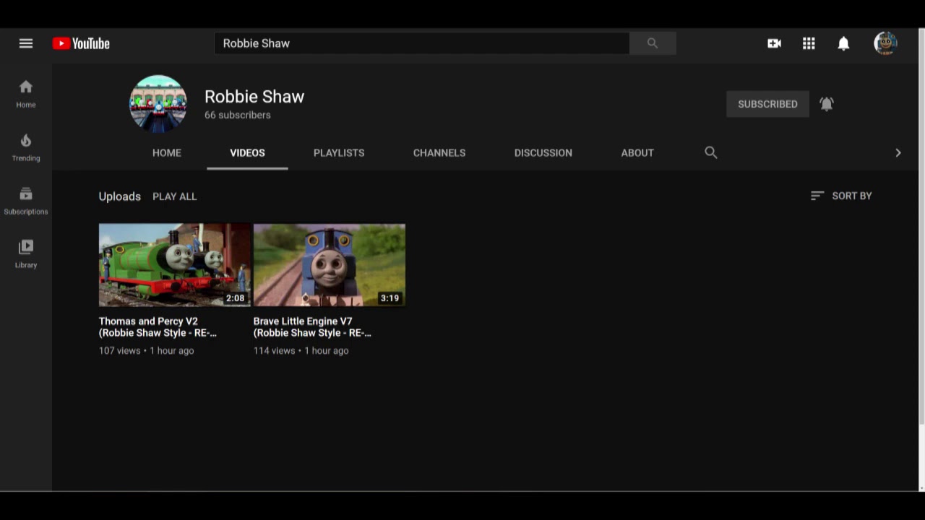Screen dimensions: 925x520
Task: Show more tabs with right chevron
Action: click(x=898, y=152)
